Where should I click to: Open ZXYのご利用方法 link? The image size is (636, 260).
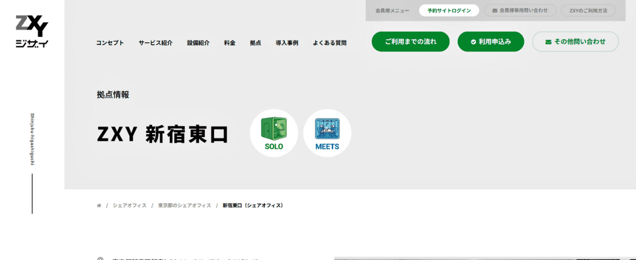(588, 10)
